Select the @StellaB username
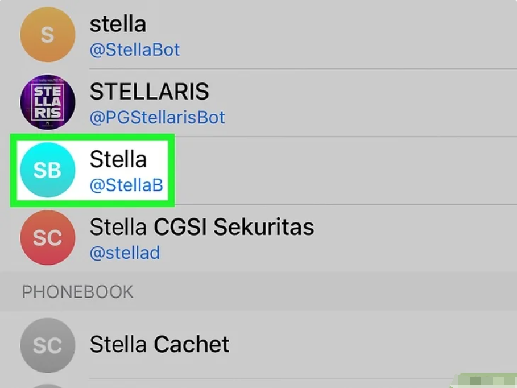Screen dimensions: 517x388 pos(126,185)
